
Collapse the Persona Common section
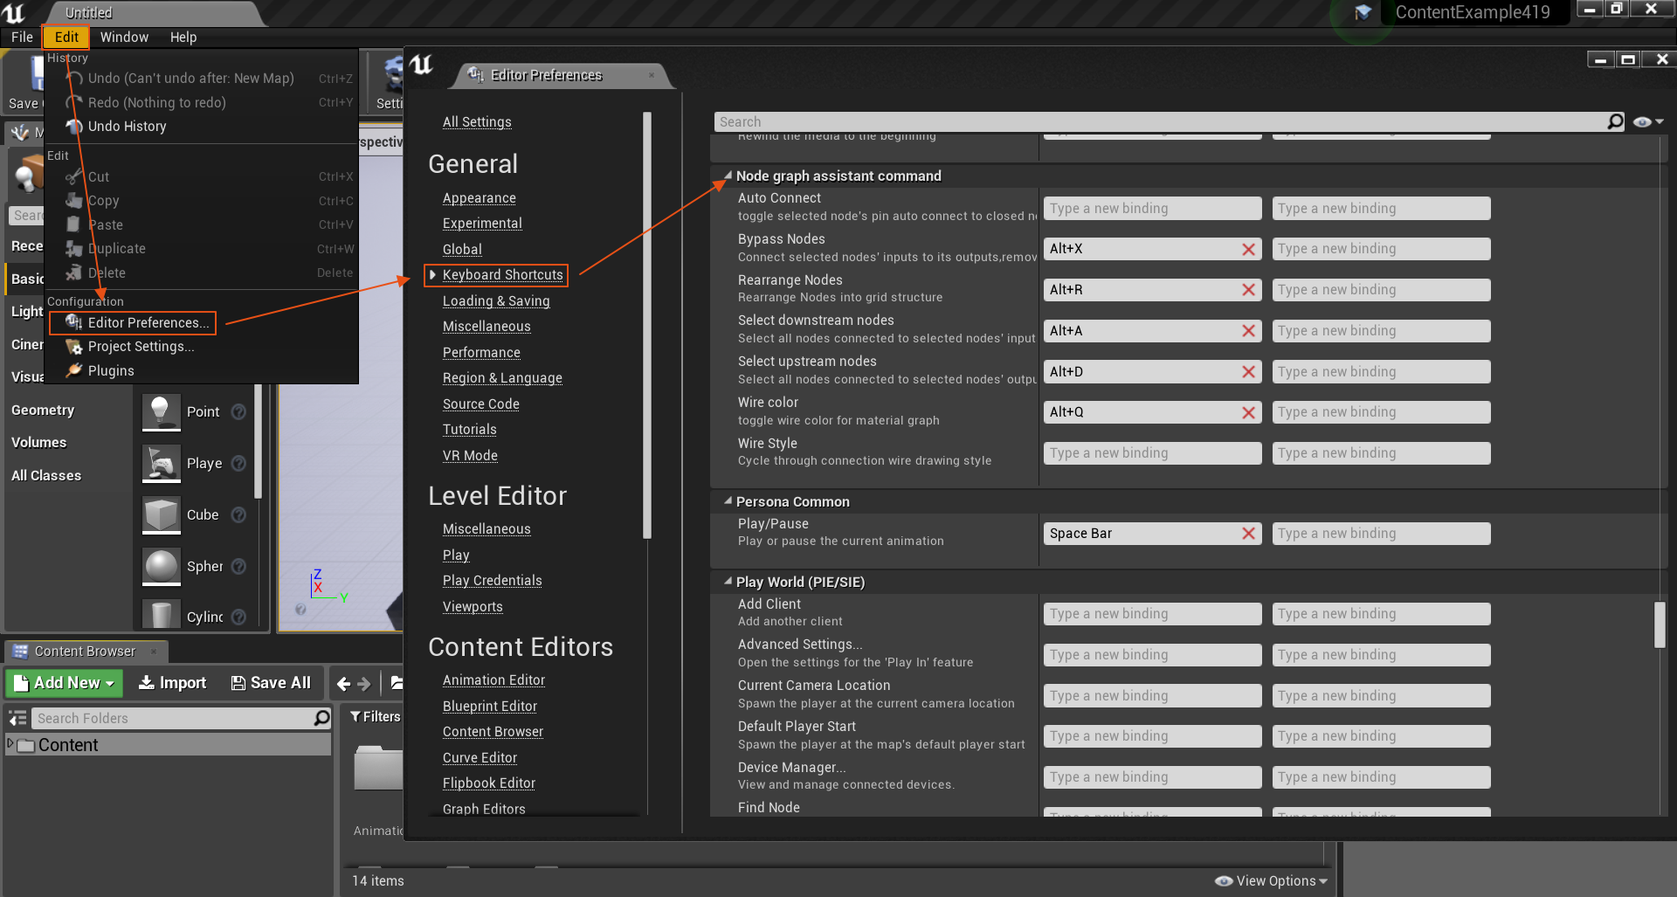point(727,501)
